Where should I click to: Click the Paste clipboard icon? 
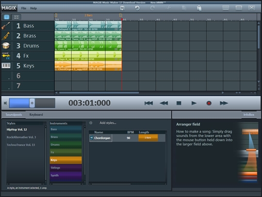(x=199, y=8)
